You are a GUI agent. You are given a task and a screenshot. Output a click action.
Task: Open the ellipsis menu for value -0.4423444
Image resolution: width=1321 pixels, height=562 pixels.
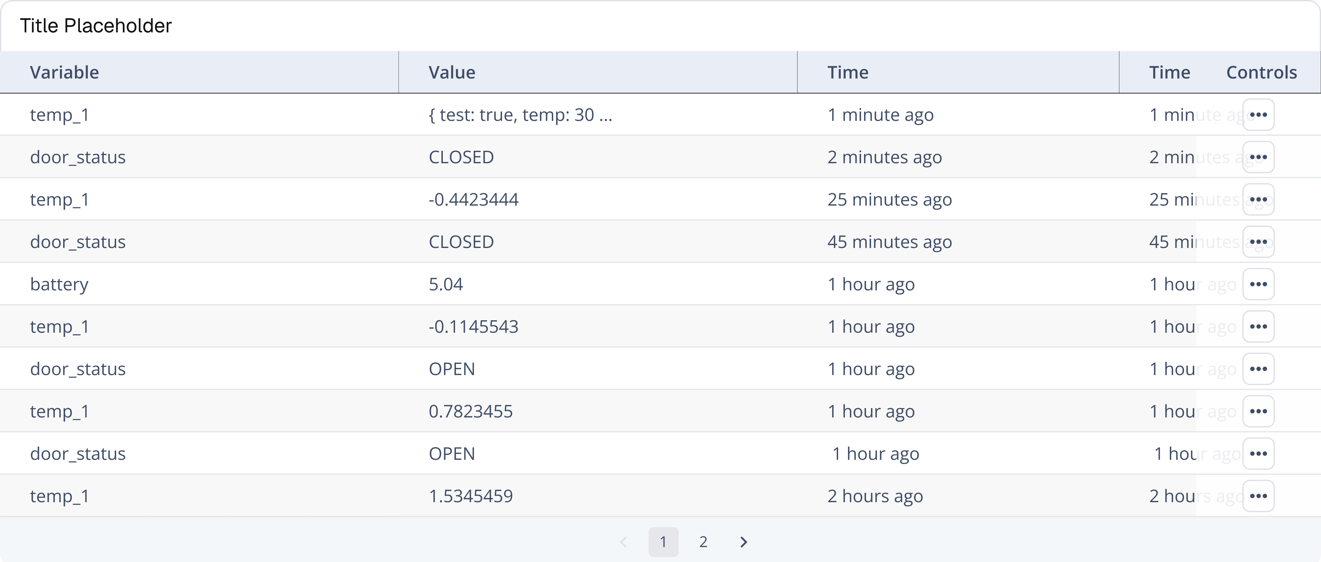point(1258,199)
